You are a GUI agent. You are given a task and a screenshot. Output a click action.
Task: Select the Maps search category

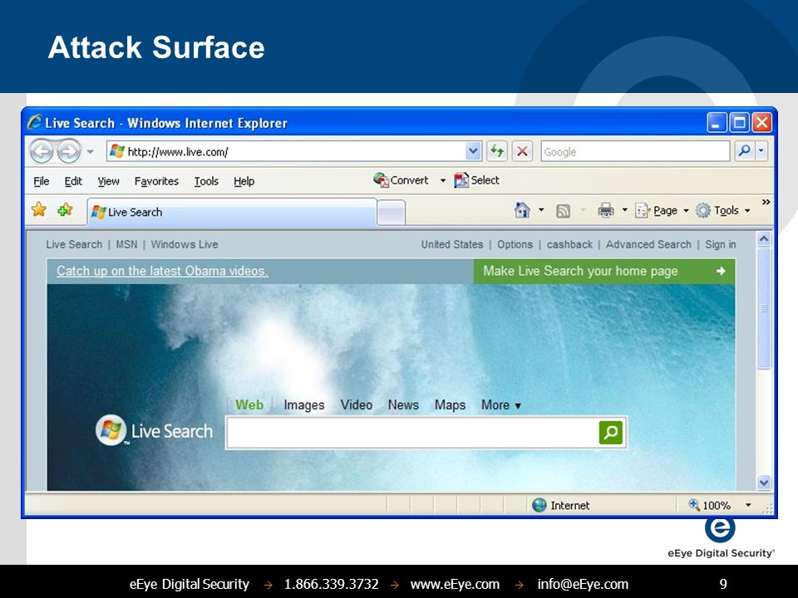pyautogui.click(x=450, y=404)
